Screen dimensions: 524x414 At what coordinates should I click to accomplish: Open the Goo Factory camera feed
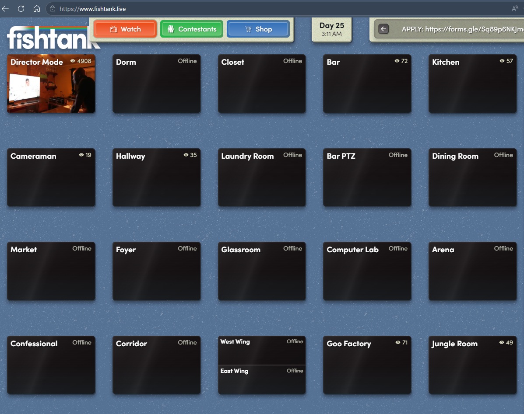coord(367,365)
